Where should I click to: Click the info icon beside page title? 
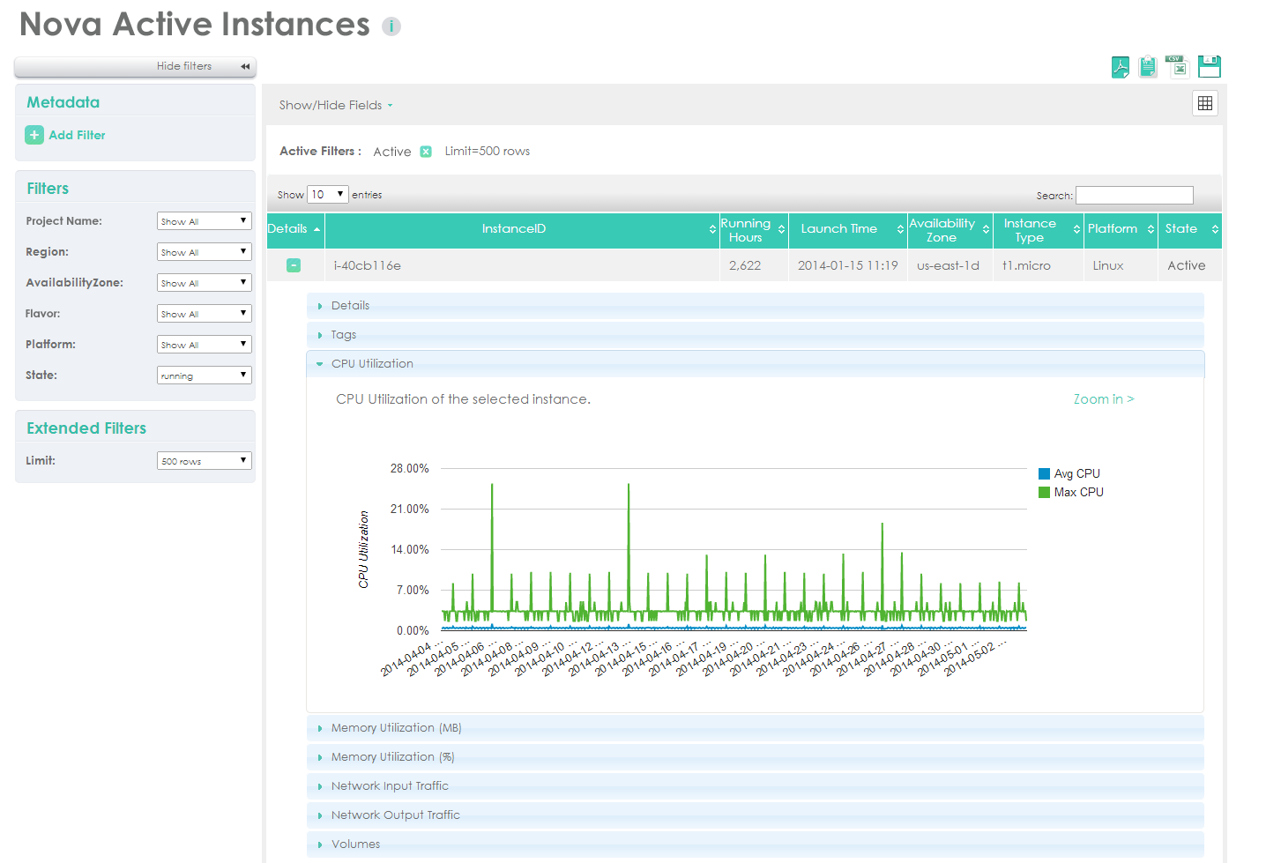click(391, 26)
